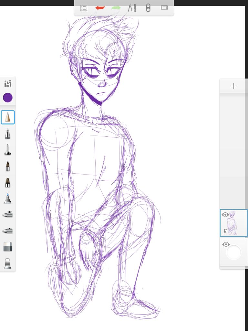Toggle full screen UI rectangle icon
248x331 pixels.
point(164,8)
